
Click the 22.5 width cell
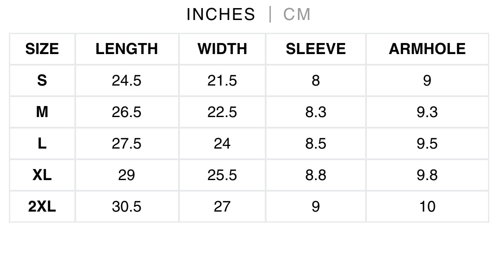pos(222,112)
